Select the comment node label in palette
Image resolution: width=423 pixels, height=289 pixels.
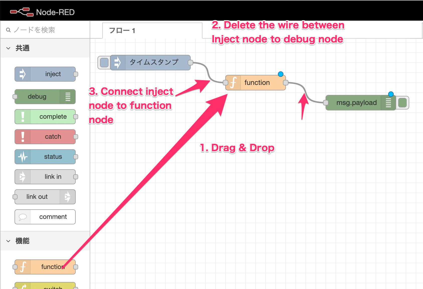53,217
